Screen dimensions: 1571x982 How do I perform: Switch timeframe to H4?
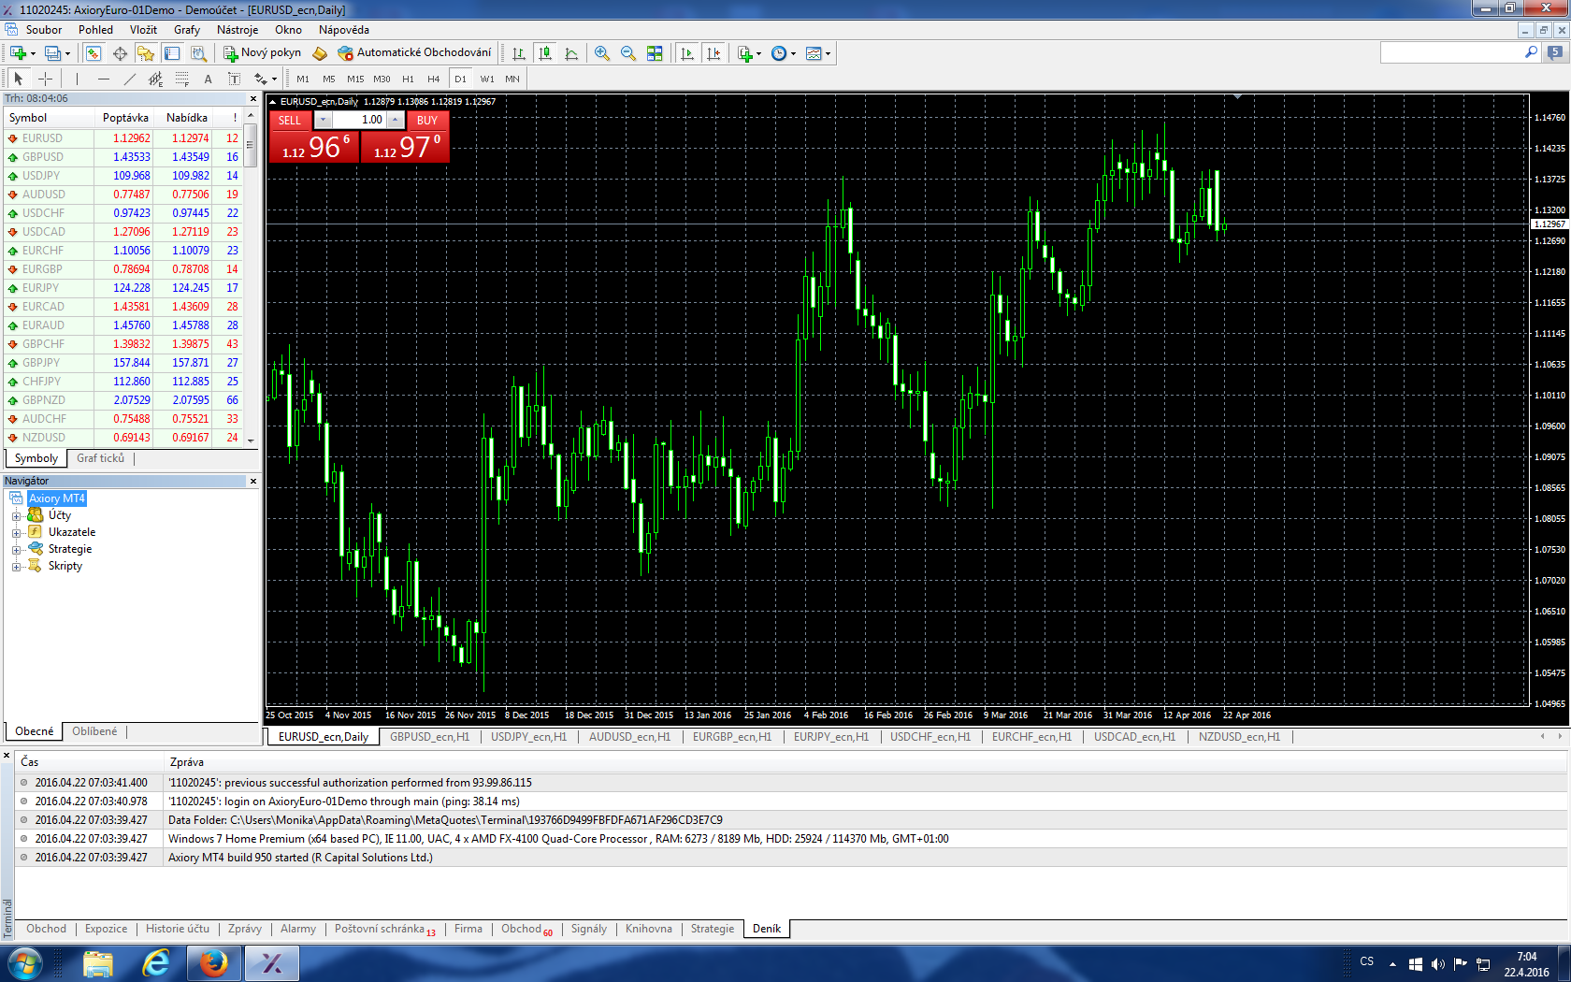point(433,79)
